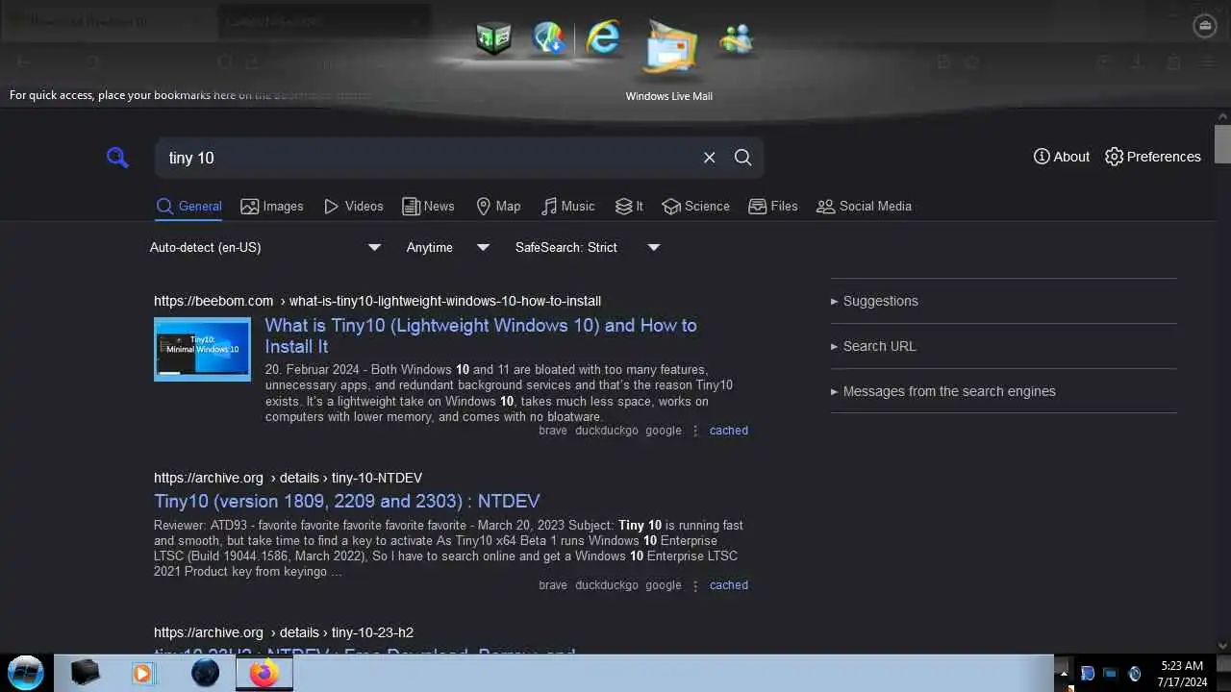Switch to the Images tab
The height and width of the screenshot is (692, 1231).
[272, 206]
